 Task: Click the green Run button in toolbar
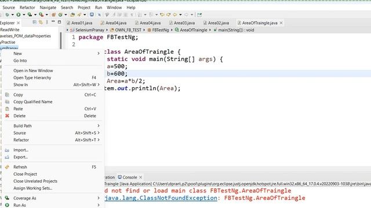coord(19,14)
